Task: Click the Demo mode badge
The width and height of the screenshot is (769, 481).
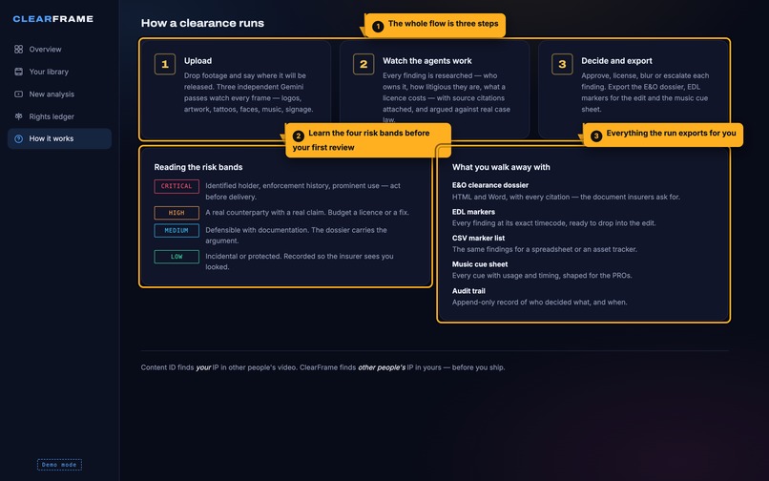Action: (59, 465)
